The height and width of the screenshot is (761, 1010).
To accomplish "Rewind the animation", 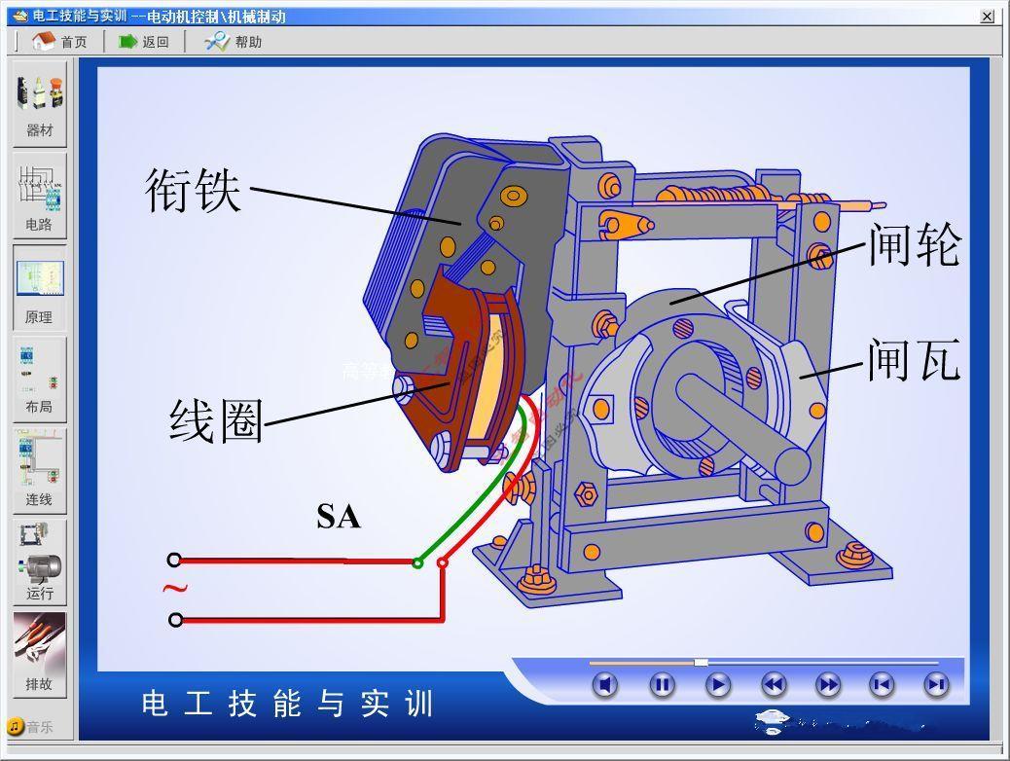I will click(x=773, y=685).
